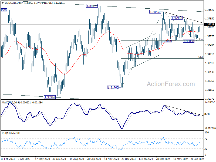Click the '28 Mar 2024' date label
Viewport: 216px width, 162px height.
(163, 159)
